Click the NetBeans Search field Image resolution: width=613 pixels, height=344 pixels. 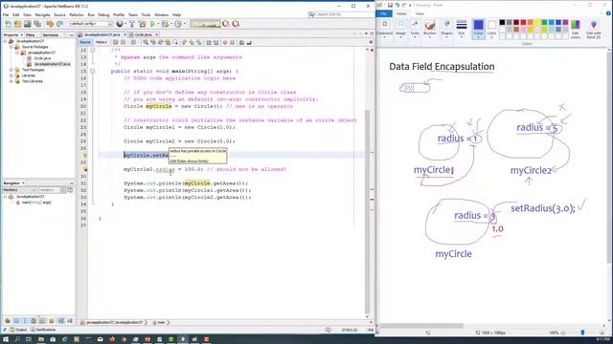click(x=340, y=14)
